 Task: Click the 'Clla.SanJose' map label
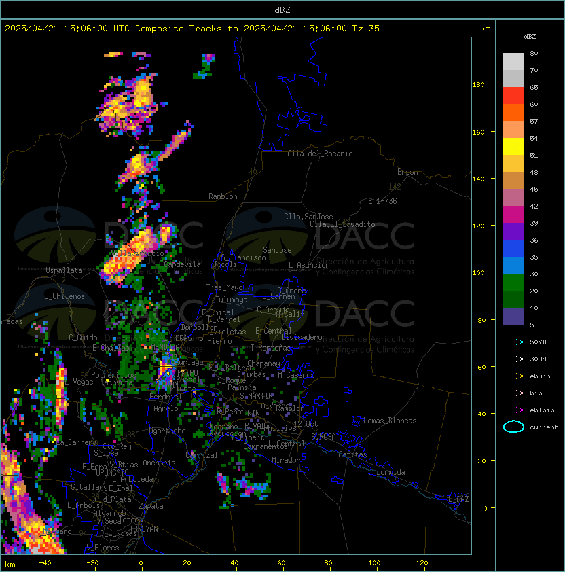coord(308,217)
